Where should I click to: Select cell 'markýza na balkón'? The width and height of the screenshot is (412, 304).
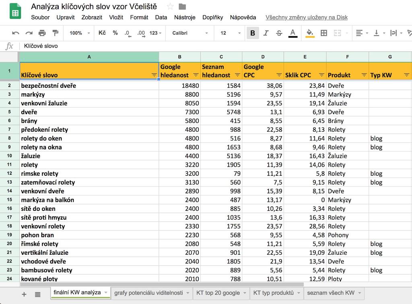pos(89,200)
